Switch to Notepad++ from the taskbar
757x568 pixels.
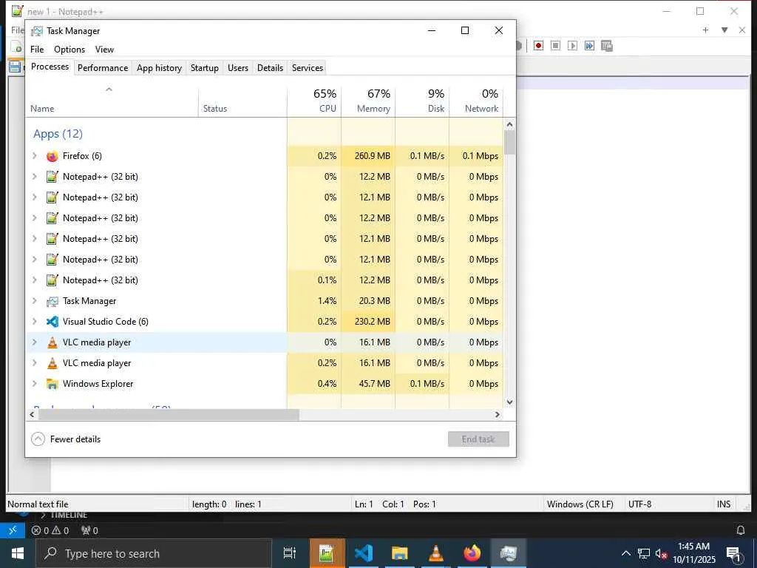click(x=327, y=553)
